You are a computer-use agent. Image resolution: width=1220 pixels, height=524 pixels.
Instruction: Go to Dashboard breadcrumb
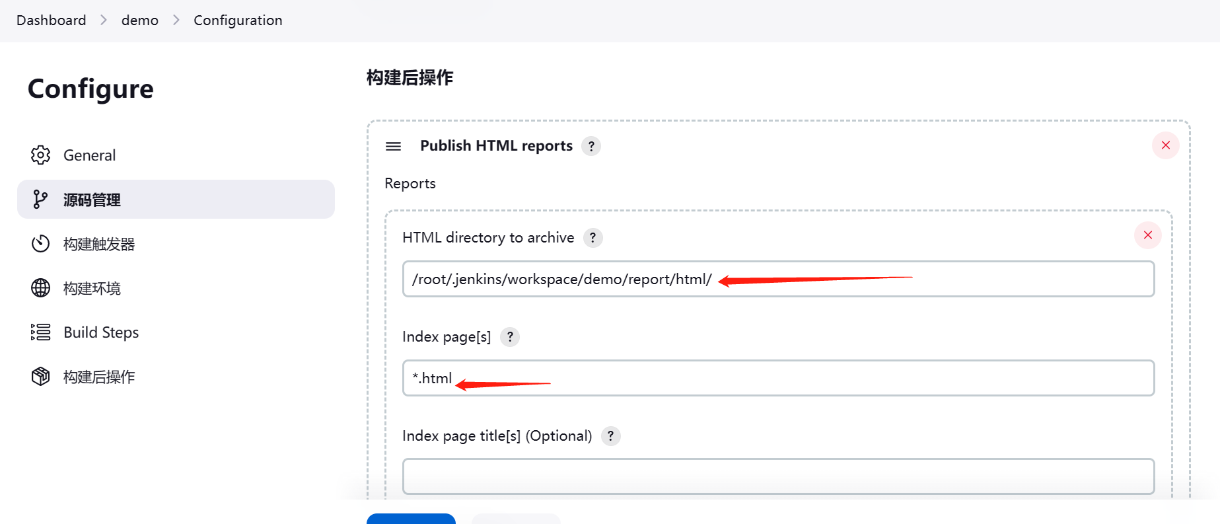(x=52, y=20)
